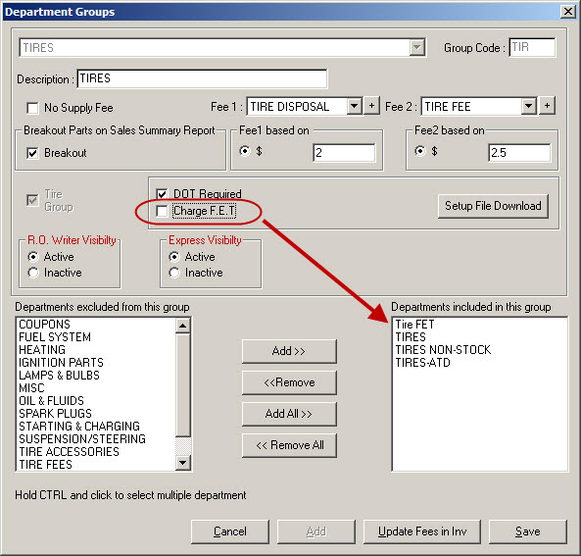Click the plus button next to Fee 1
The image size is (581, 556).
click(371, 107)
